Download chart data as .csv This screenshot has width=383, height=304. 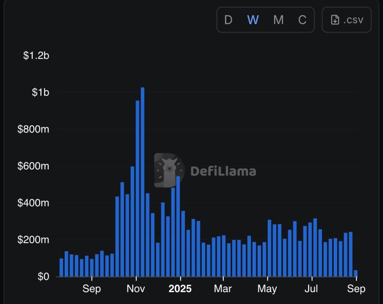point(347,20)
